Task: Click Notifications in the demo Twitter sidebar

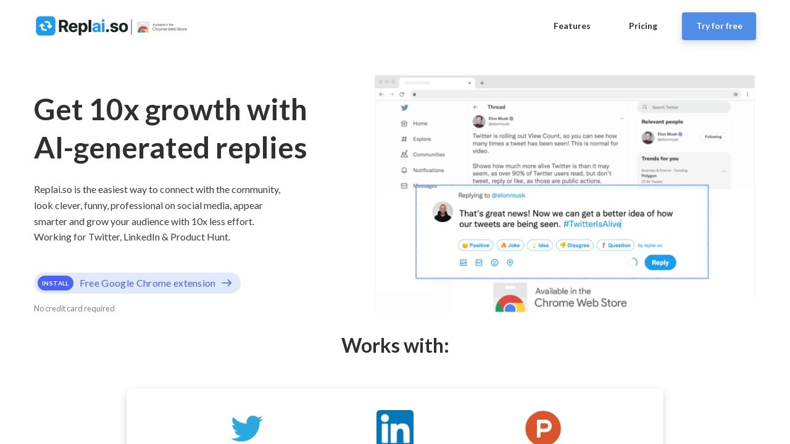Action: pyautogui.click(x=422, y=170)
